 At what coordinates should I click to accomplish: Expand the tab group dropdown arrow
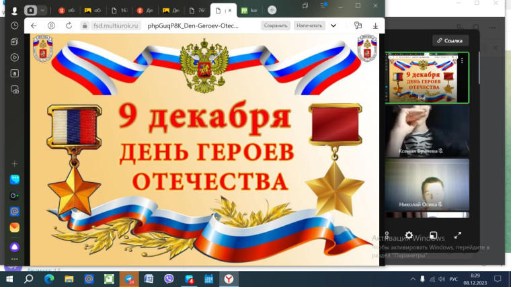43,10
